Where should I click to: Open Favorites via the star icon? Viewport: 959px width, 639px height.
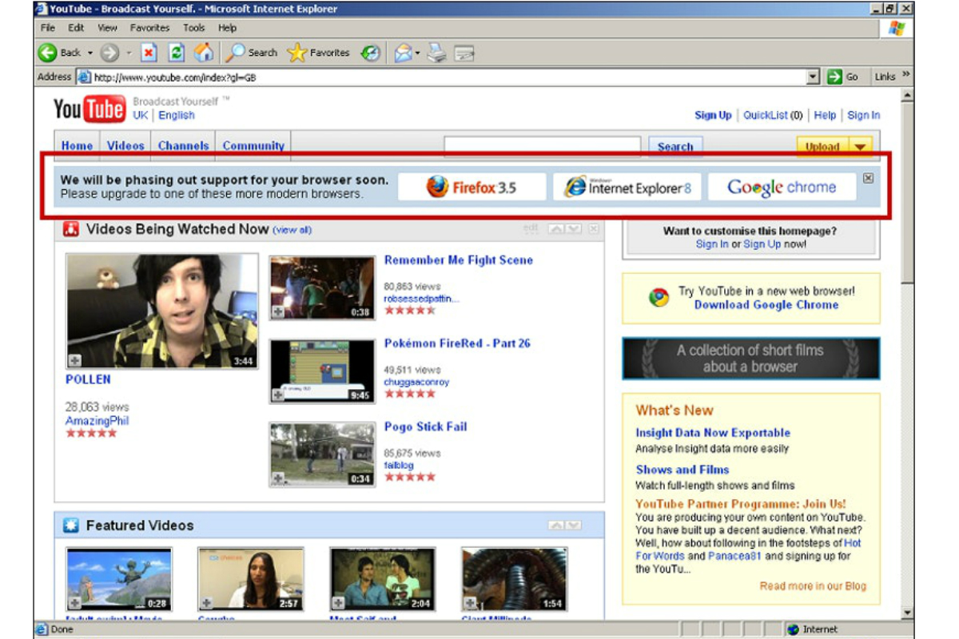296,53
